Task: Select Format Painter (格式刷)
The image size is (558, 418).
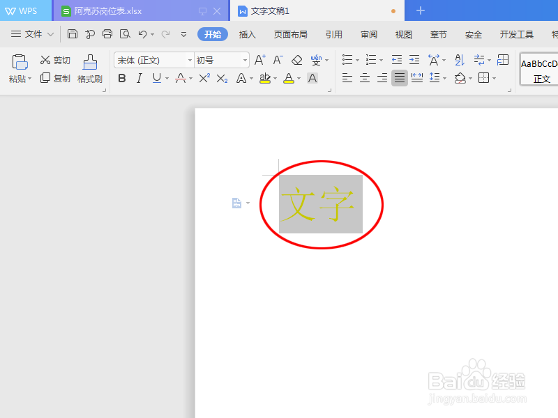Action: [90, 69]
